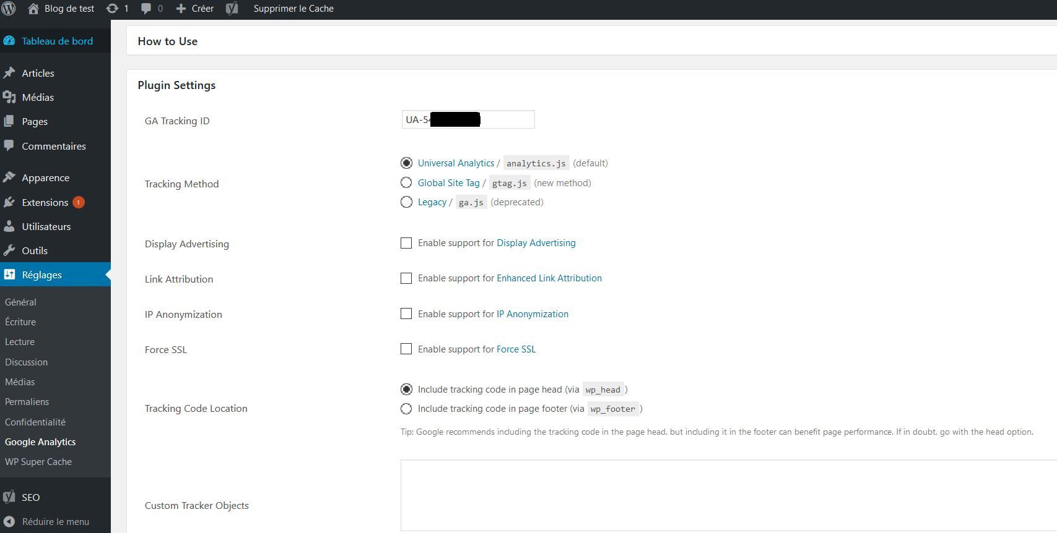This screenshot has width=1057, height=533.
Task: Select Legacy ga.js tracking method
Action: [x=406, y=202]
